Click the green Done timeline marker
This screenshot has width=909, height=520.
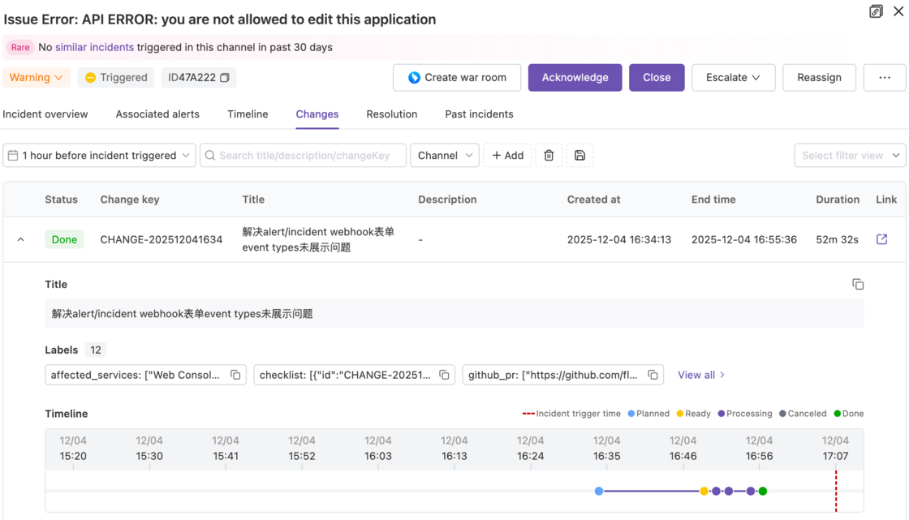[763, 491]
